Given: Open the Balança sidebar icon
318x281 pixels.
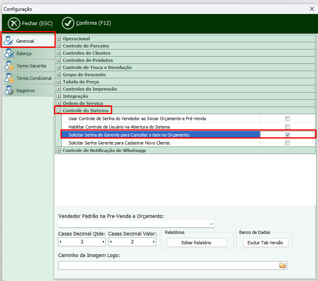Looking at the screenshot, I should 9,53.
